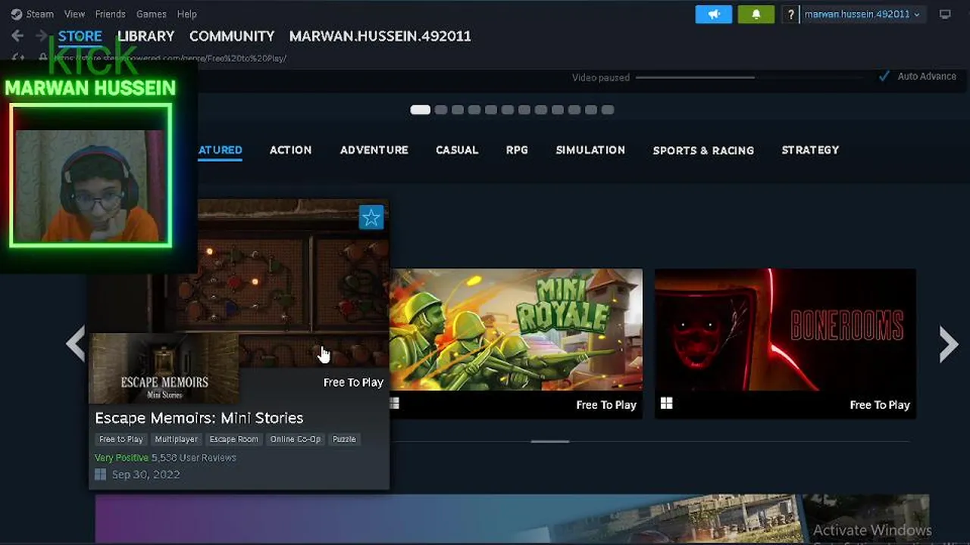Click the wishlist star icon on Escape Memoirs
The image size is (970, 545).
point(371,218)
